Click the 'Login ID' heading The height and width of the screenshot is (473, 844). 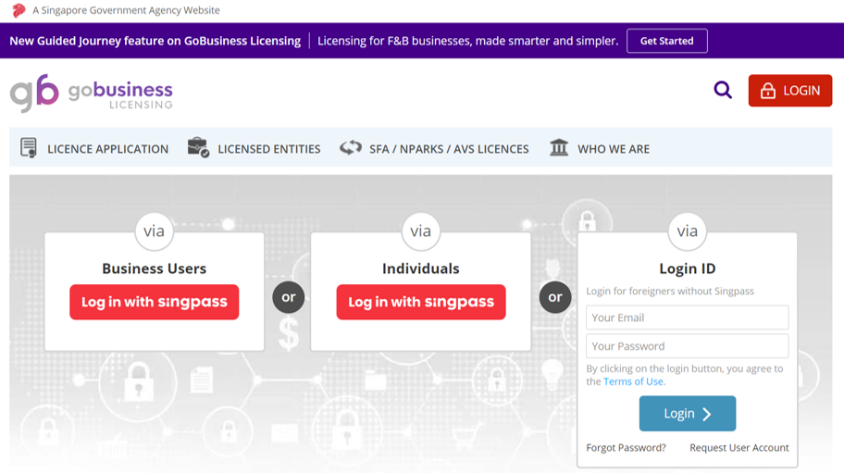point(688,268)
